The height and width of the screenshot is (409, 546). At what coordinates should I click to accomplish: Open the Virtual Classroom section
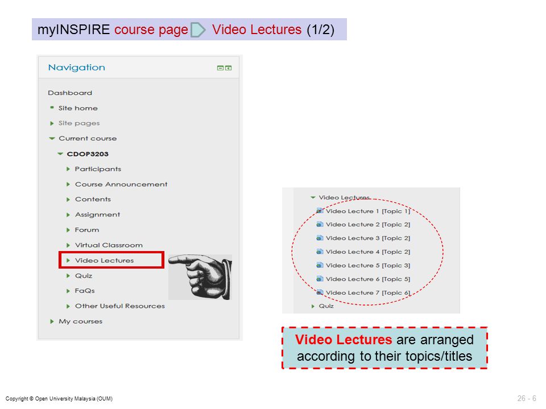click(x=109, y=245)
